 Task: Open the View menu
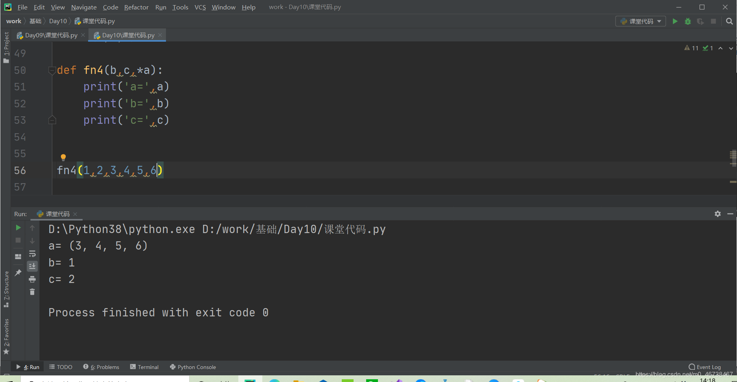point(58,7)
